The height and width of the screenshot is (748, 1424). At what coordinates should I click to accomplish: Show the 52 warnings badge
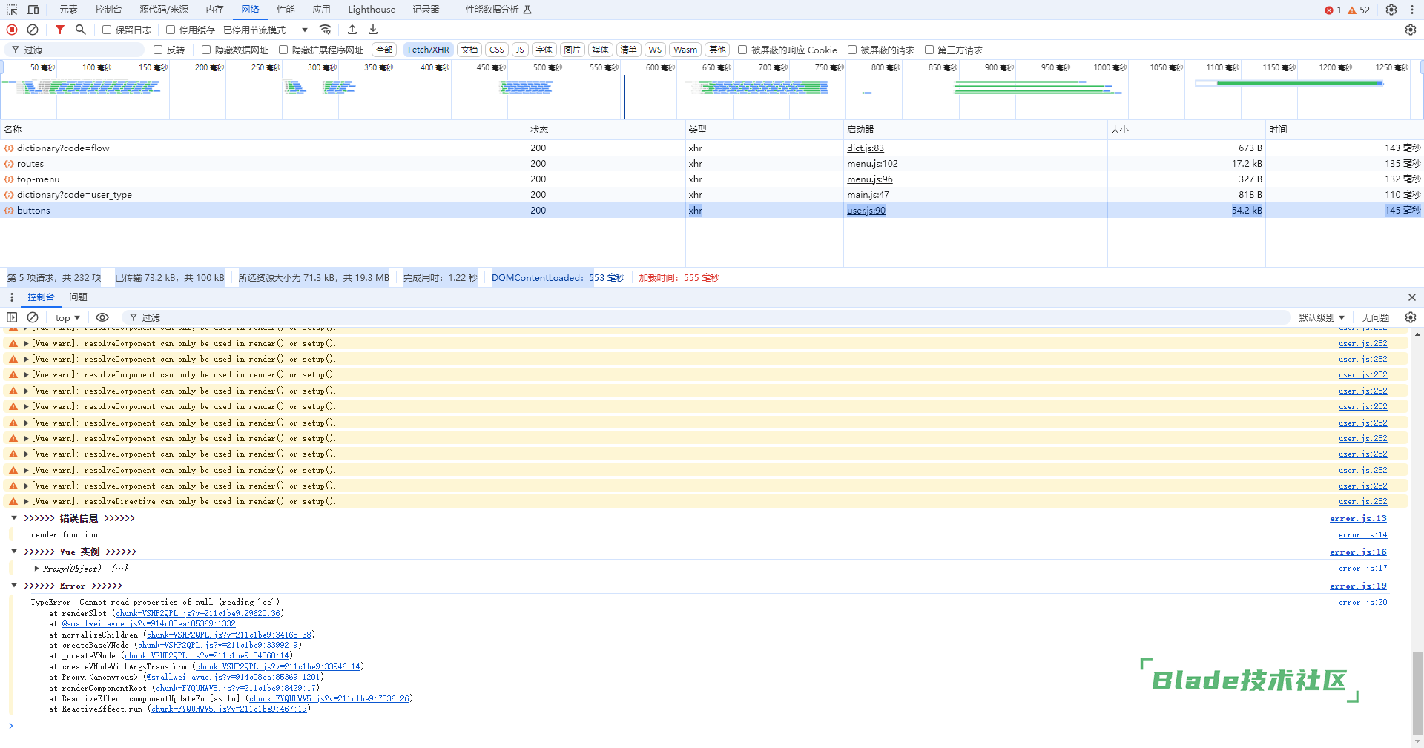click(1359, 10)
